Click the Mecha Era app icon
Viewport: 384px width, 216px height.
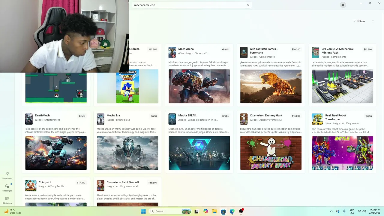pyautogui.click(x=100, y=119)
